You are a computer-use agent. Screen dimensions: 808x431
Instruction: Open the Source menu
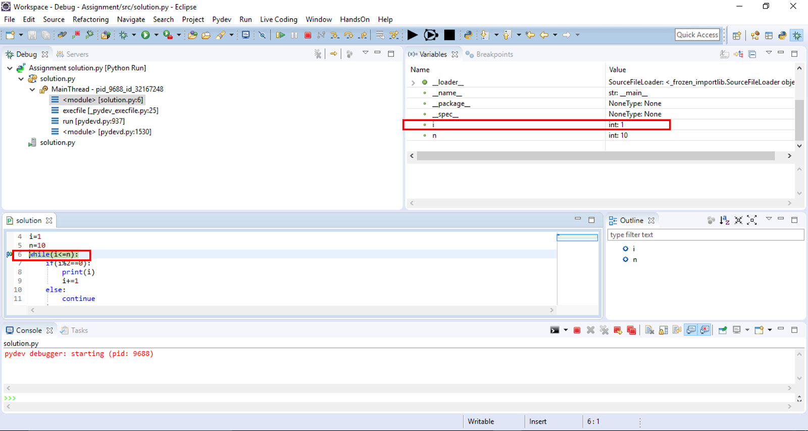pyautogui.click(x=54, y=19)
